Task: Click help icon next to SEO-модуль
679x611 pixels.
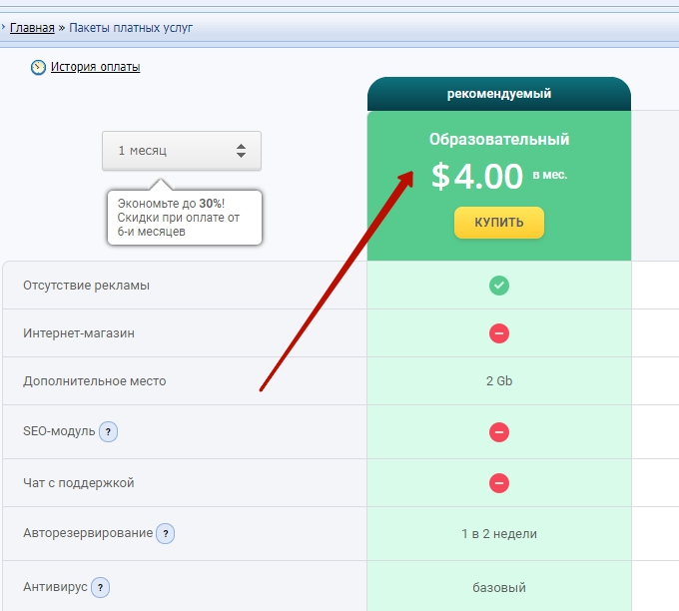Action: pyautogui.click(x=108, y=431)
